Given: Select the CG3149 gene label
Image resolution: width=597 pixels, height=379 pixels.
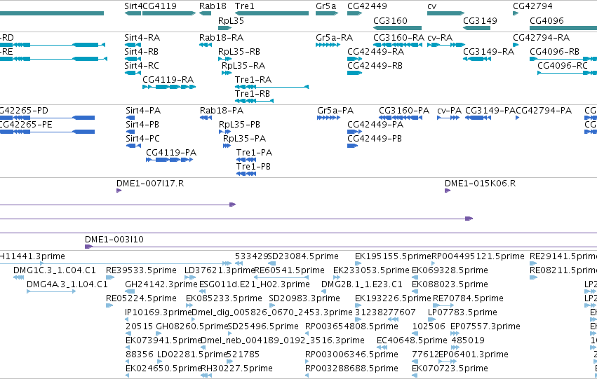Looking at the screenshot, I should [480, 20].
